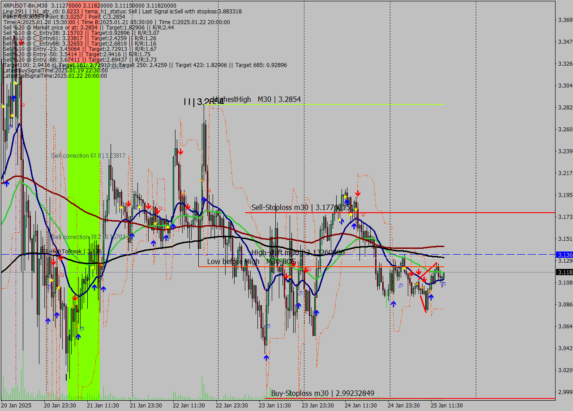Select the 'Line:2911 | h1_atr_c0' status line

tap(122, 11)
